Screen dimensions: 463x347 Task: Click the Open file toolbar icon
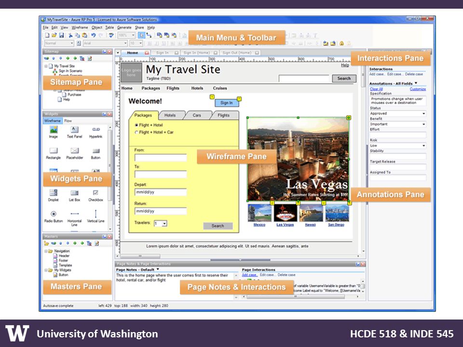click(x=54, y=35)
